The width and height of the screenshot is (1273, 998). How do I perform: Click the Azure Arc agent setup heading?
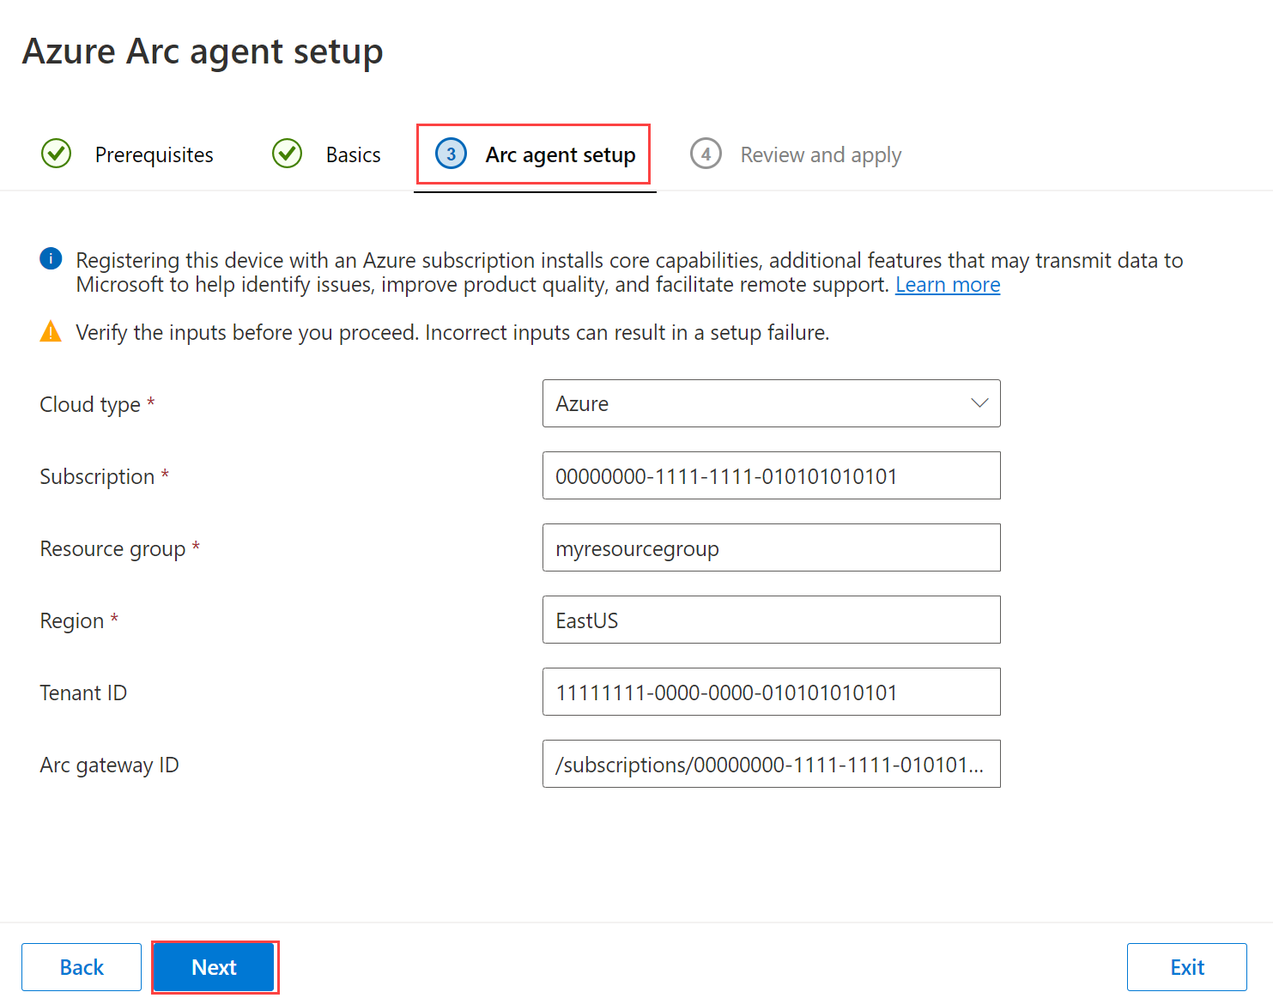tap(203, 52)
